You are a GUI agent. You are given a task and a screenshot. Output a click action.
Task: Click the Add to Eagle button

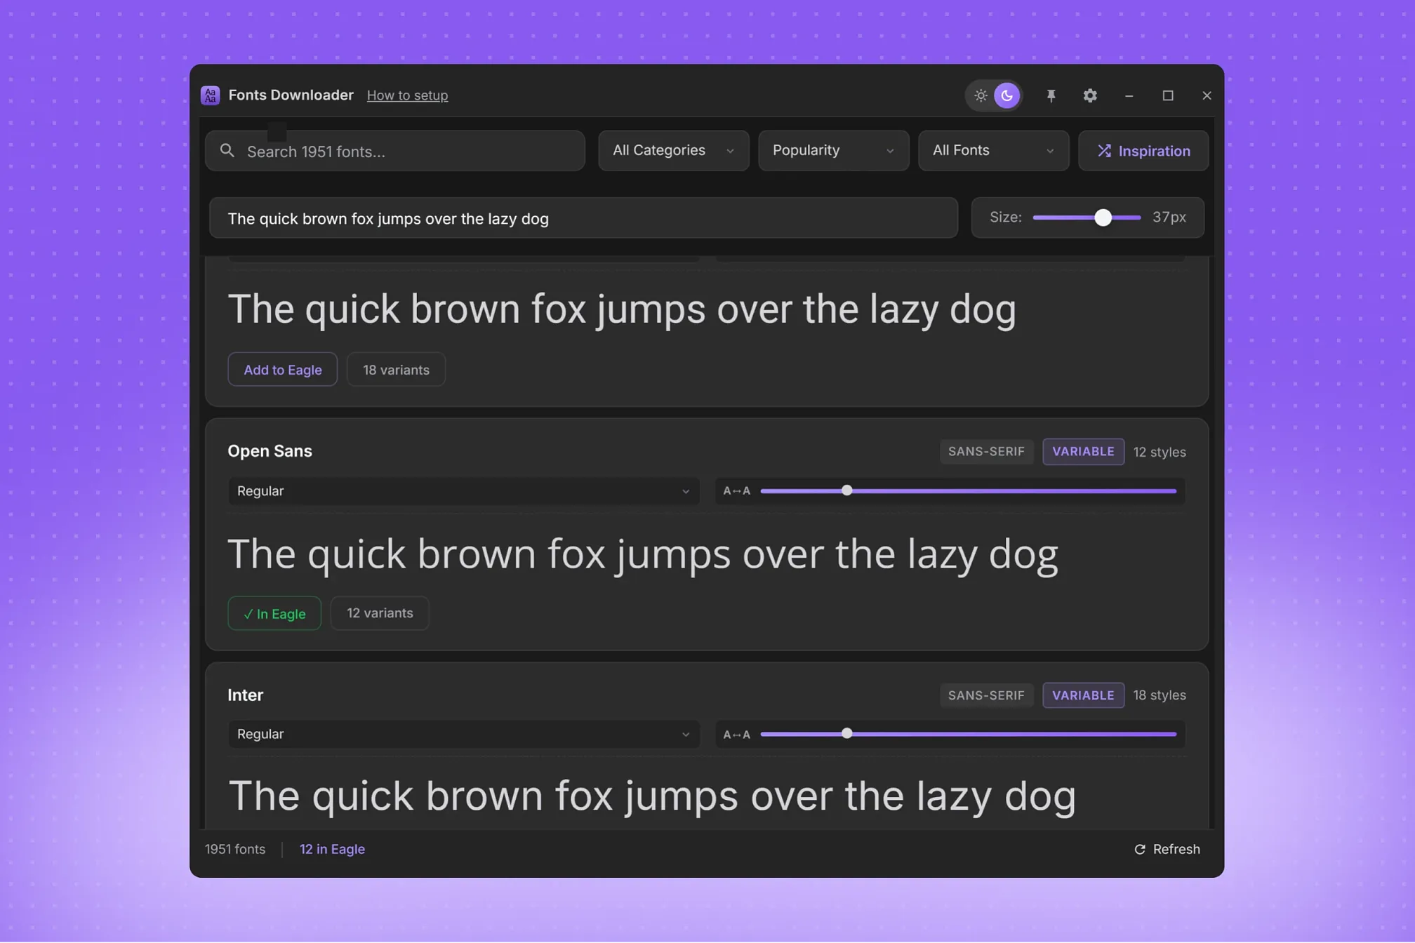282,370
